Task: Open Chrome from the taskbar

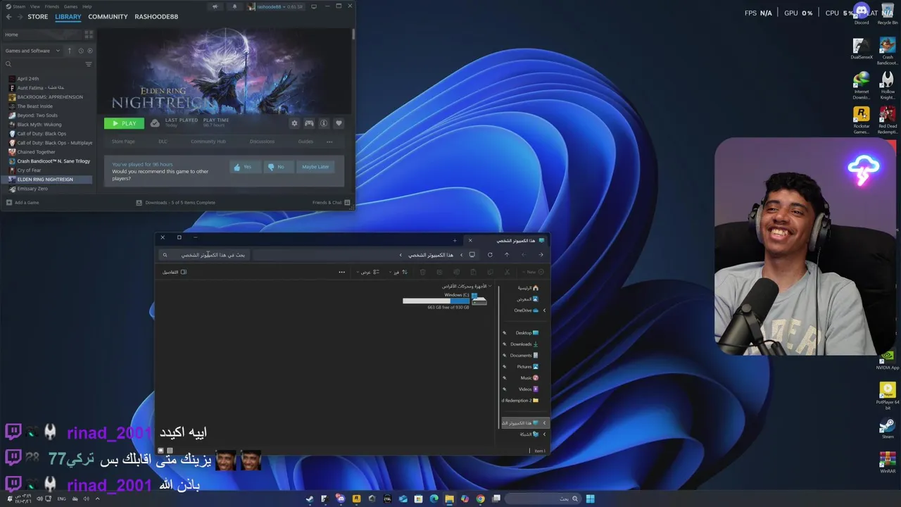Action: 480,499
